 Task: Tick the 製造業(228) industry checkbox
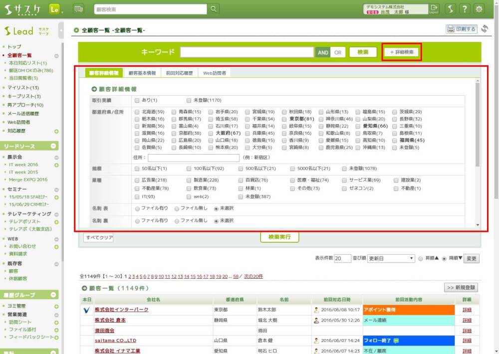pyautogui.click(x=189, y=180)
